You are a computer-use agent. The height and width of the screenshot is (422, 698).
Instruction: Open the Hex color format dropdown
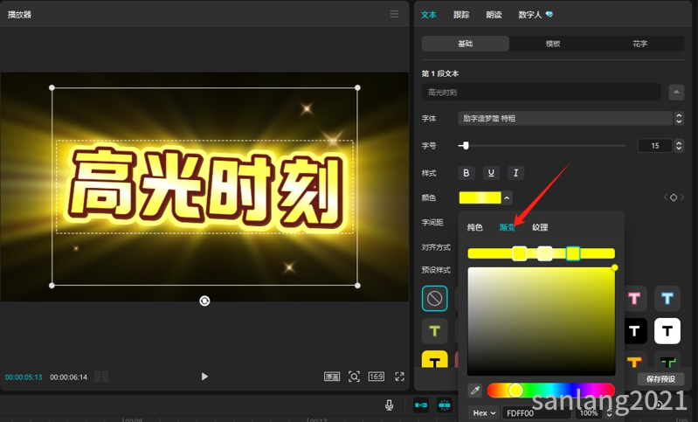(x=484, y=413)
